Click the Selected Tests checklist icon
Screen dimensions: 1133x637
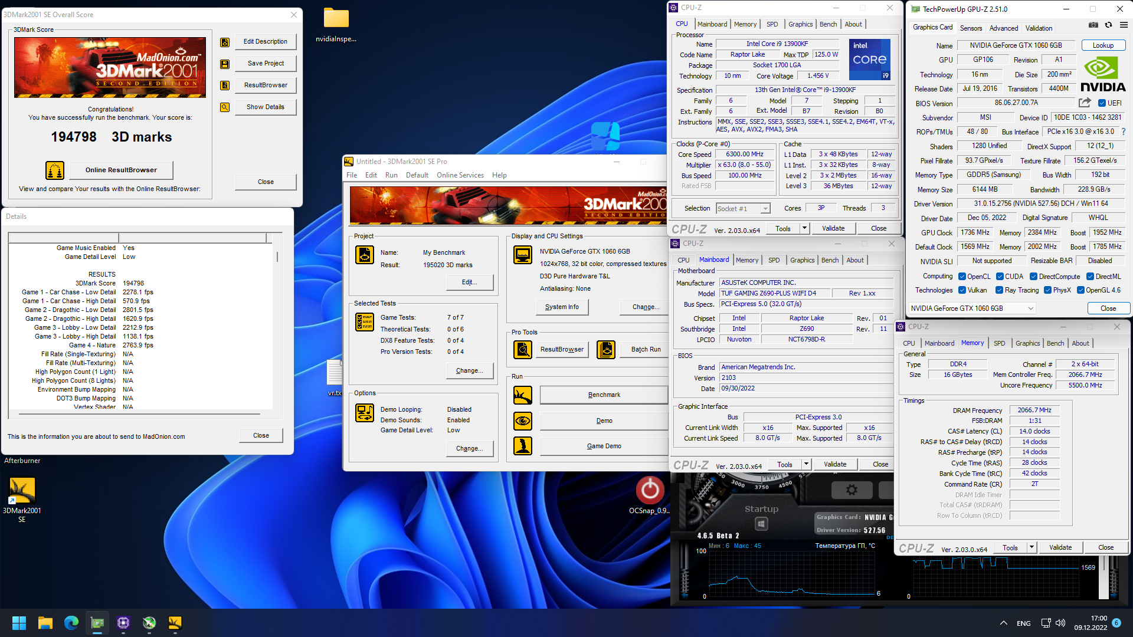[x=365, y=322]
